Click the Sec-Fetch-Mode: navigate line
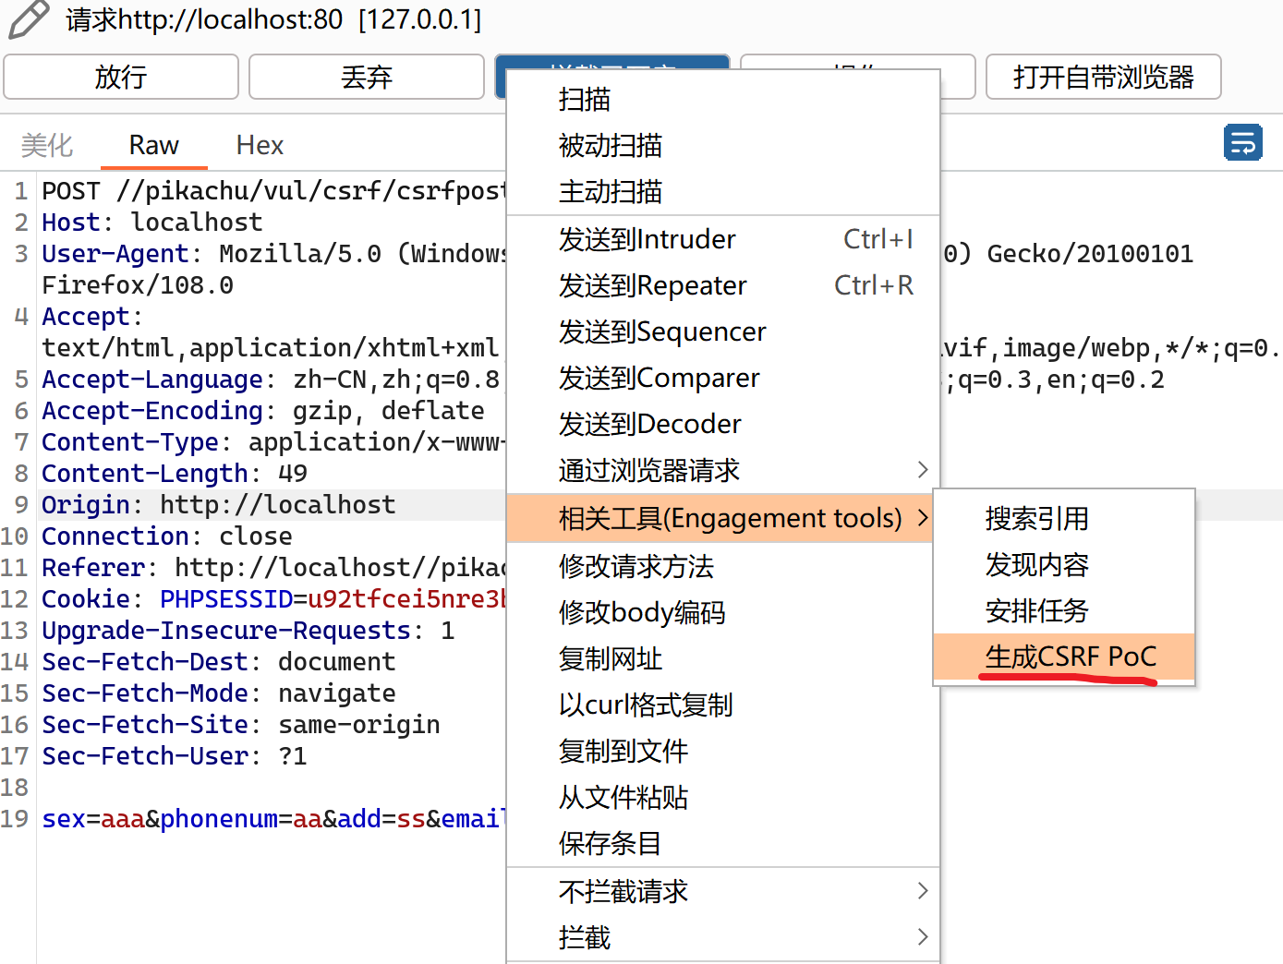Viewport: 1283px width, 964px height. click(219, 693)
